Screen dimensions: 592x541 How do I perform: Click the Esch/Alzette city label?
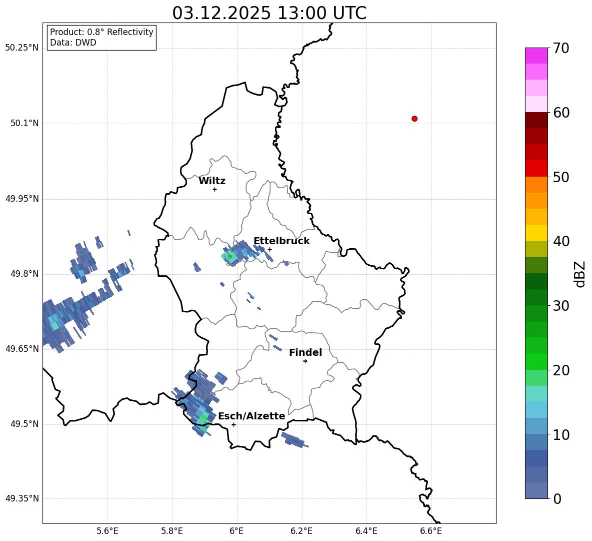coord(251,416)
